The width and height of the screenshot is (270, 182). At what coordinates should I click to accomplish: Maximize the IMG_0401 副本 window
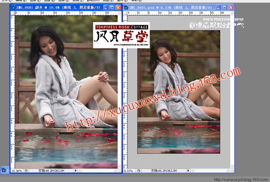[112, 8]
